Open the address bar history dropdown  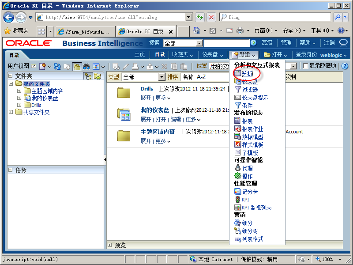click(x=189, y=17)
